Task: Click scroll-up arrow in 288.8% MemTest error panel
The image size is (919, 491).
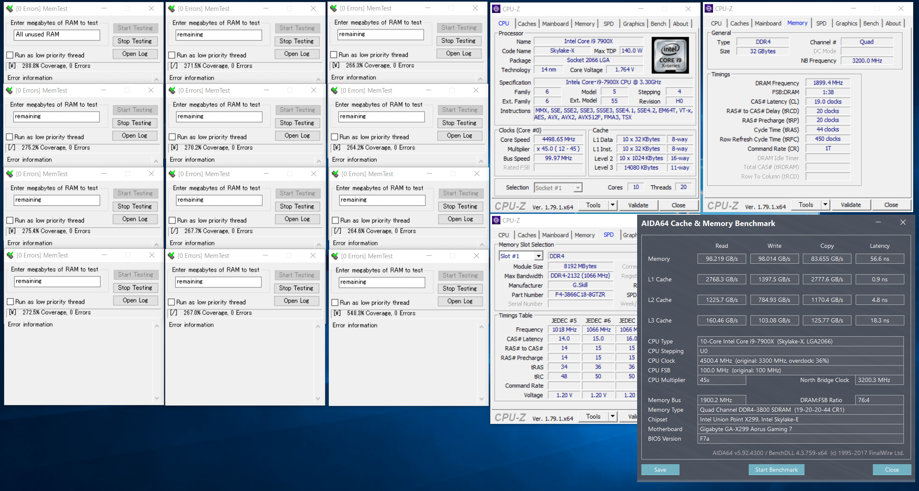Action: coord(156,79)
